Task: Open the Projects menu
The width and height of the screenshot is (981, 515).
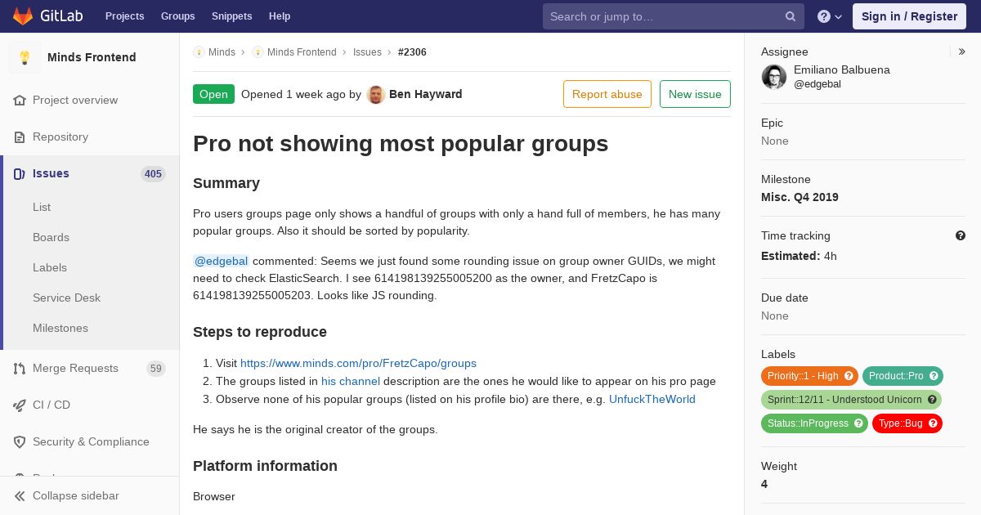Action: [125, 16]
